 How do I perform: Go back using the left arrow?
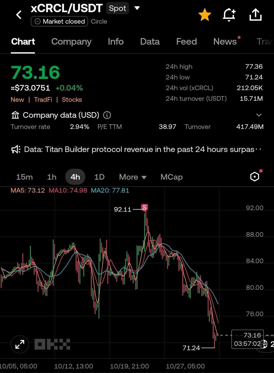[x=19, y=15]
